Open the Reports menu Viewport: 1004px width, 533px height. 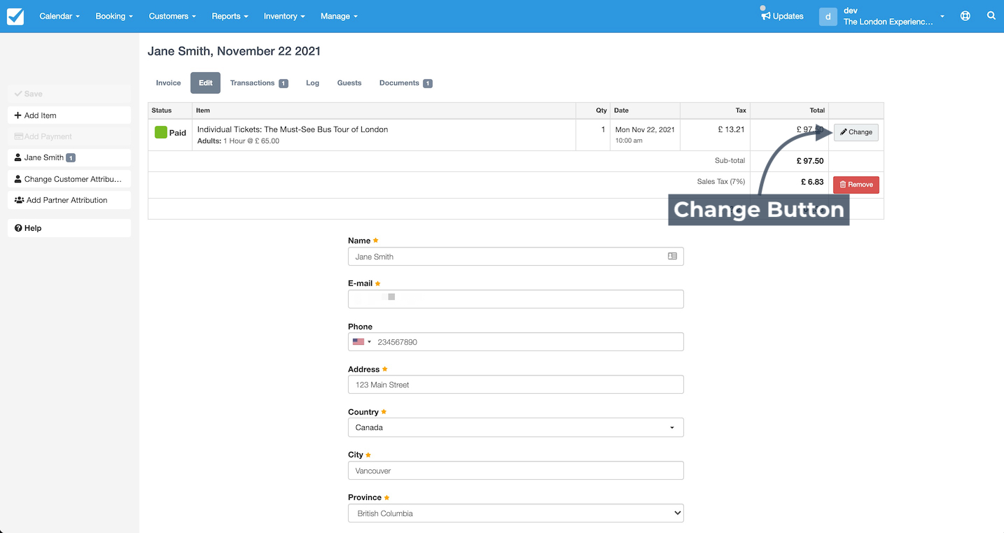point(230,16)
